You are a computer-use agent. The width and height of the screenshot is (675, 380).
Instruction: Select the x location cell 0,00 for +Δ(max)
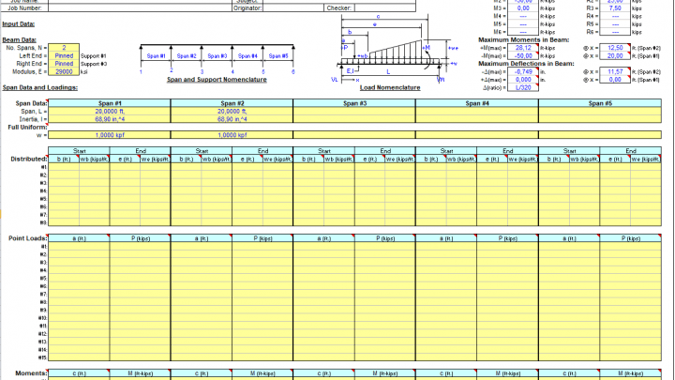tap(615, 80)
